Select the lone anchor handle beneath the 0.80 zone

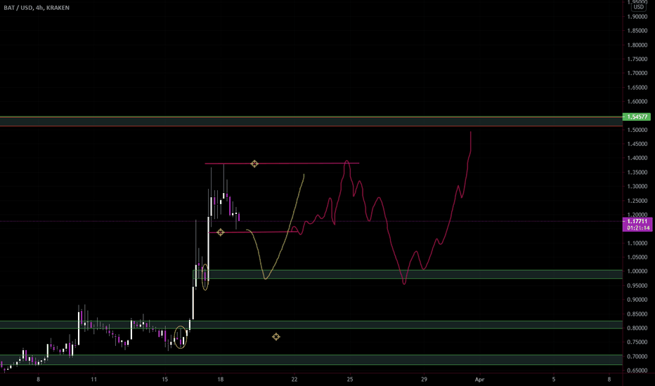(275, 336)
